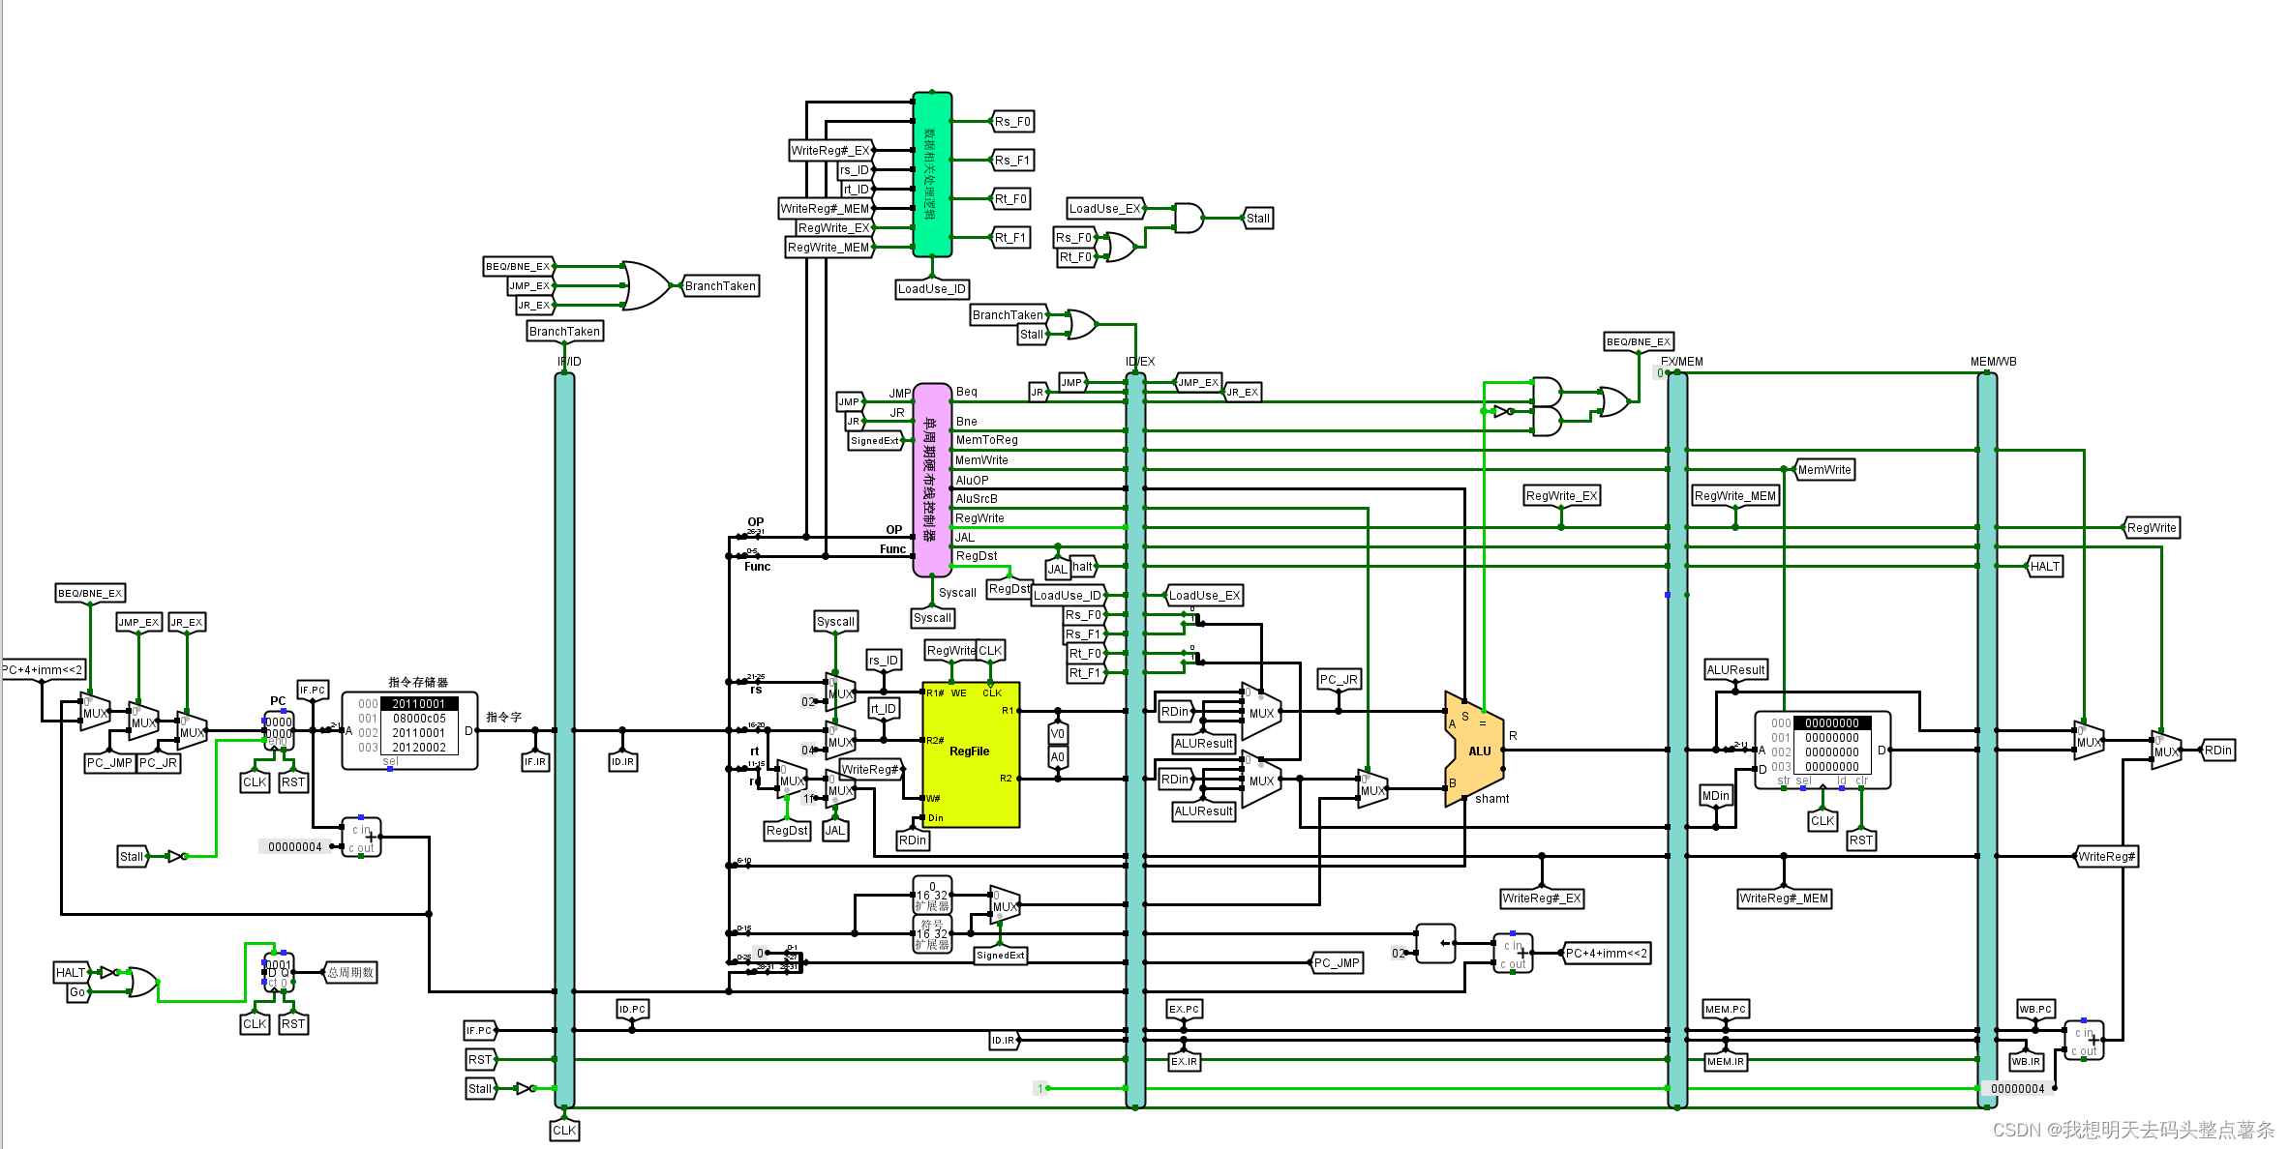Image resolution: width=2289 pixels, height=1149 pixels.
Task: Click the Go input pin
Action: pyautogui.click(x=76, y=992)
